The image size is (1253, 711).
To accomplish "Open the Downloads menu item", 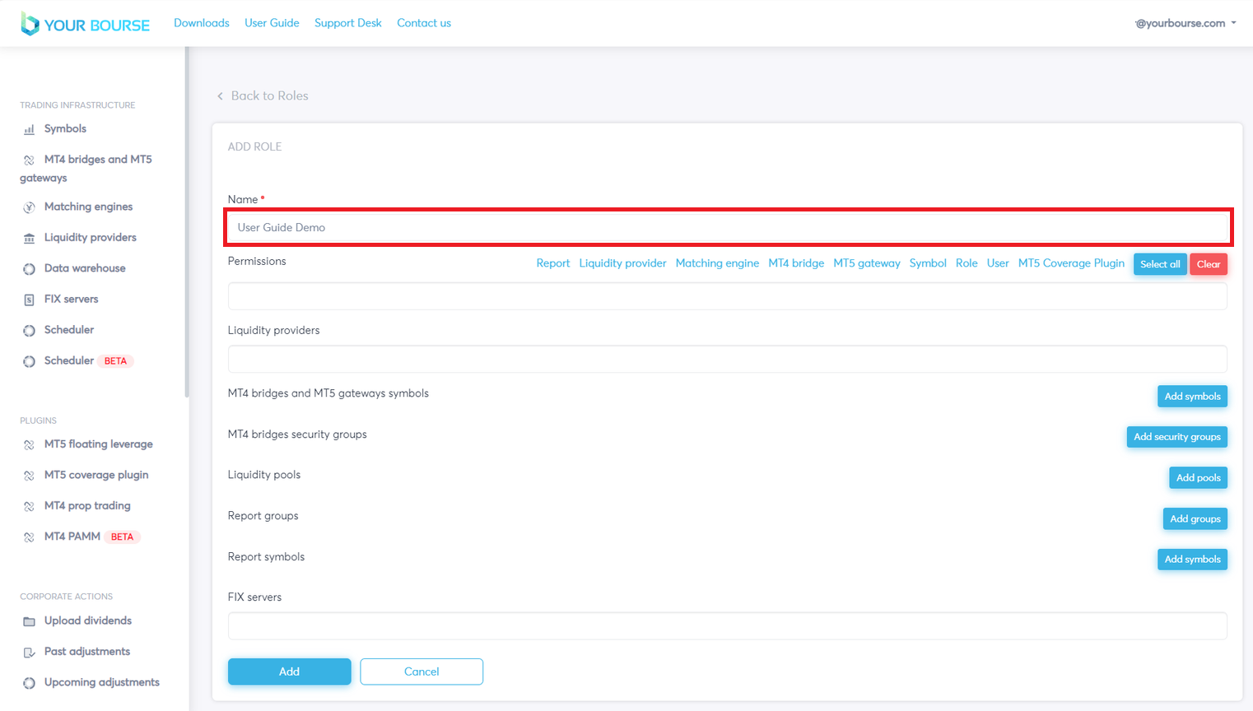I will [x=202, y=23].
